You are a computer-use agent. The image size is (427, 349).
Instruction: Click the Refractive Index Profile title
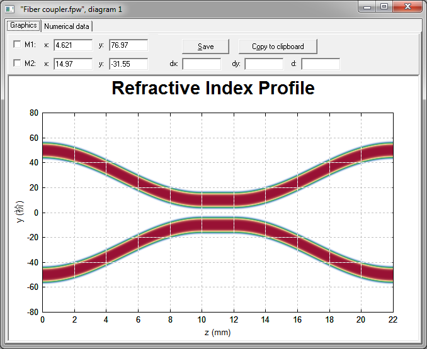pyautogui.click(x=213, y=88)
